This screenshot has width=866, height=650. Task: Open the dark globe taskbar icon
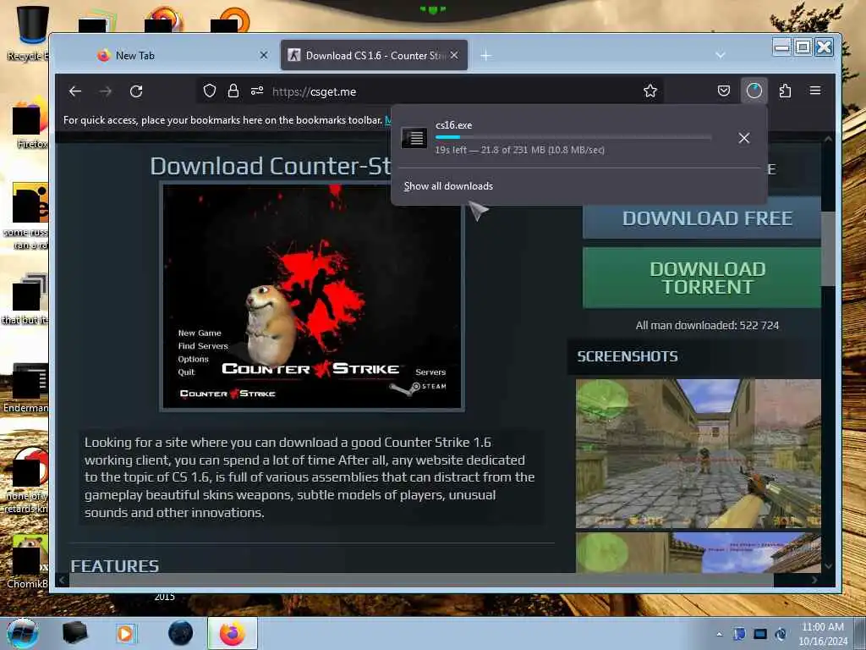[181, 633]
